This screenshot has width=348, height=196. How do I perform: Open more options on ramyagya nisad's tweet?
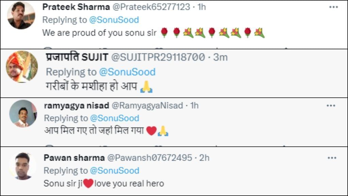click(331, 106)
